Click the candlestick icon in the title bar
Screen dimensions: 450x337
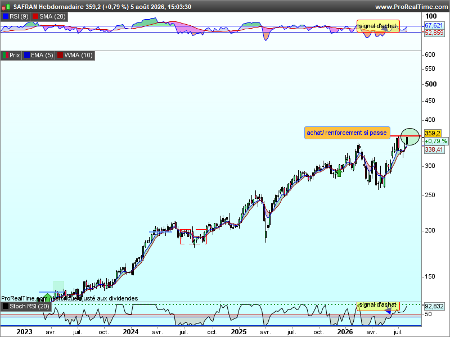6,7
